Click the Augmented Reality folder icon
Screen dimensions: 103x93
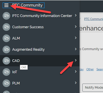6,49
